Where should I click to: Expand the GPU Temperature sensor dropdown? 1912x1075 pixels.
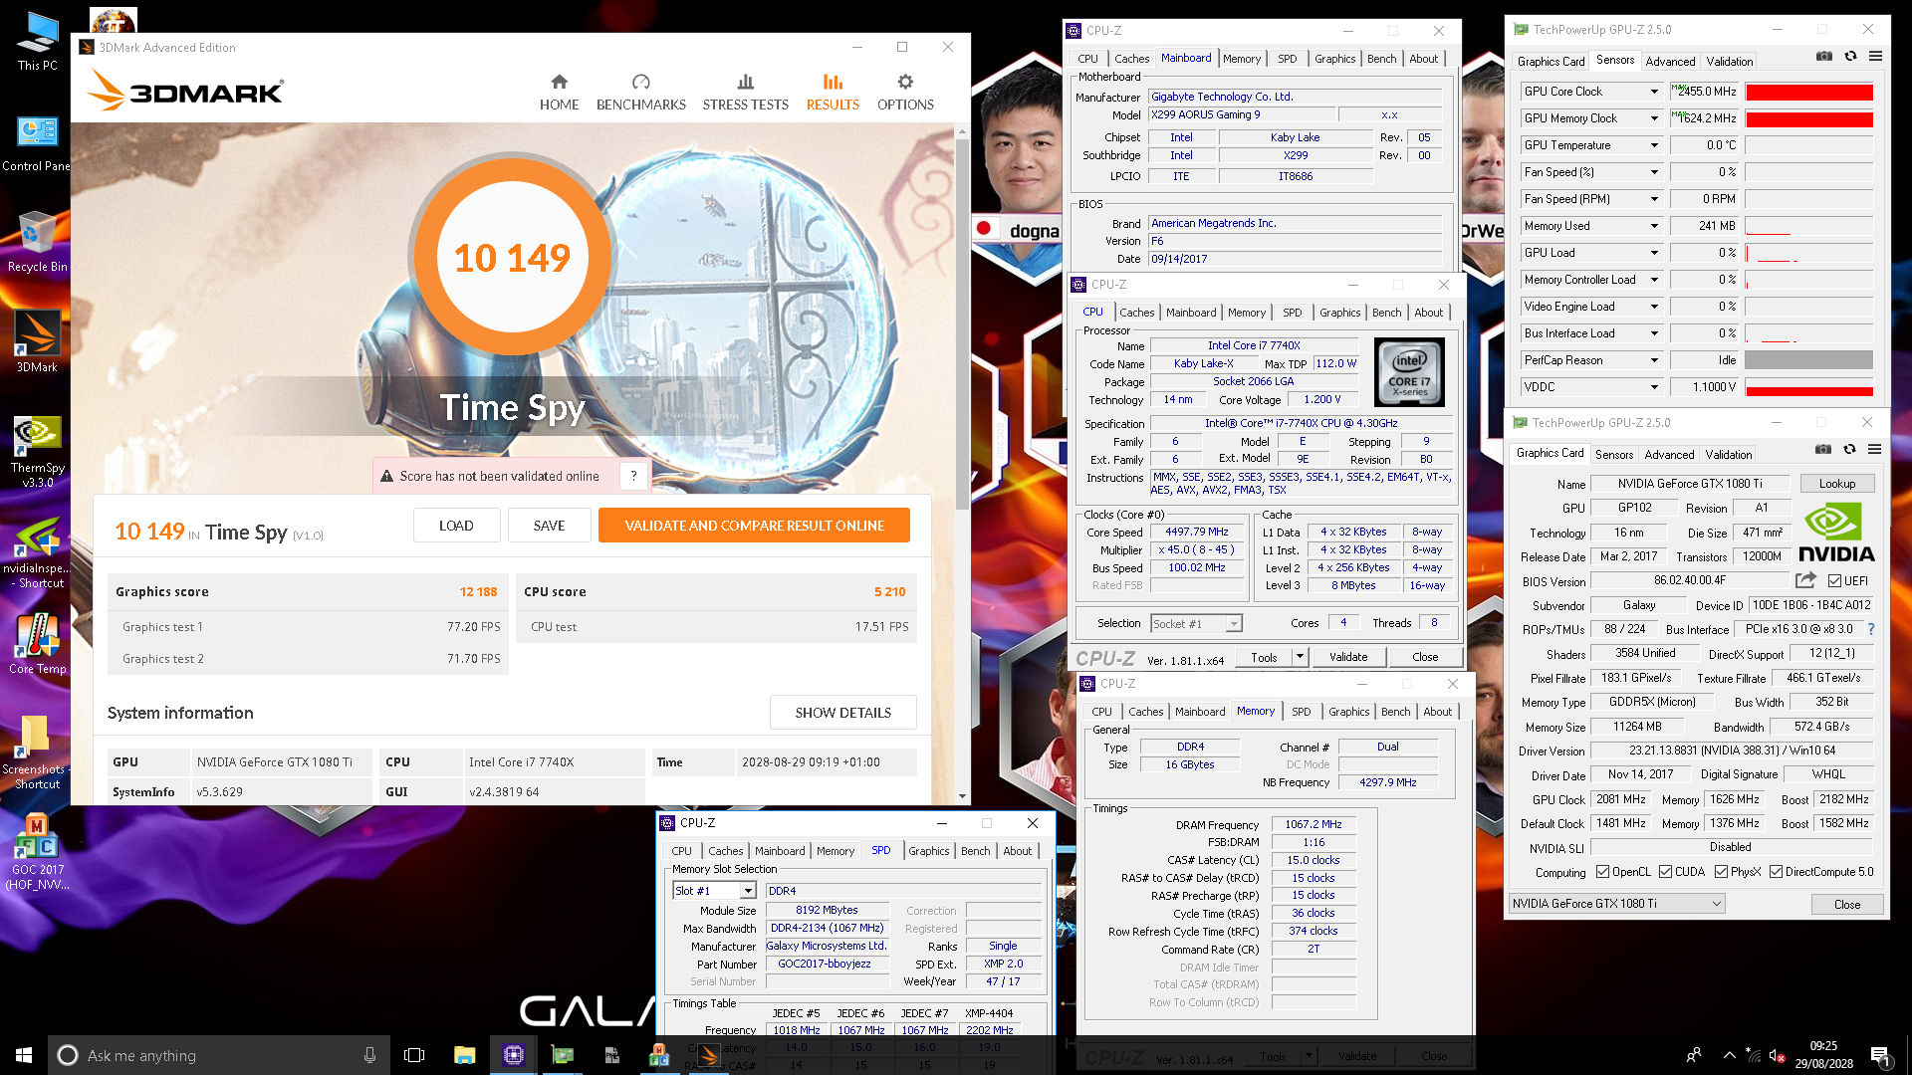point(1654,145)
